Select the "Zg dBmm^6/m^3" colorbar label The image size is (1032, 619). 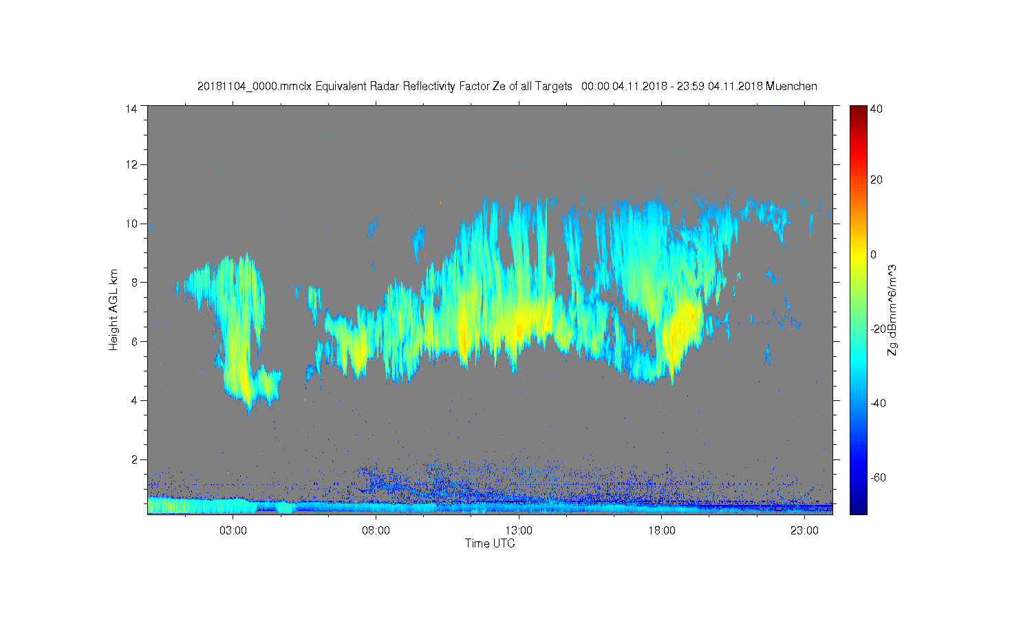click(892, 310)
